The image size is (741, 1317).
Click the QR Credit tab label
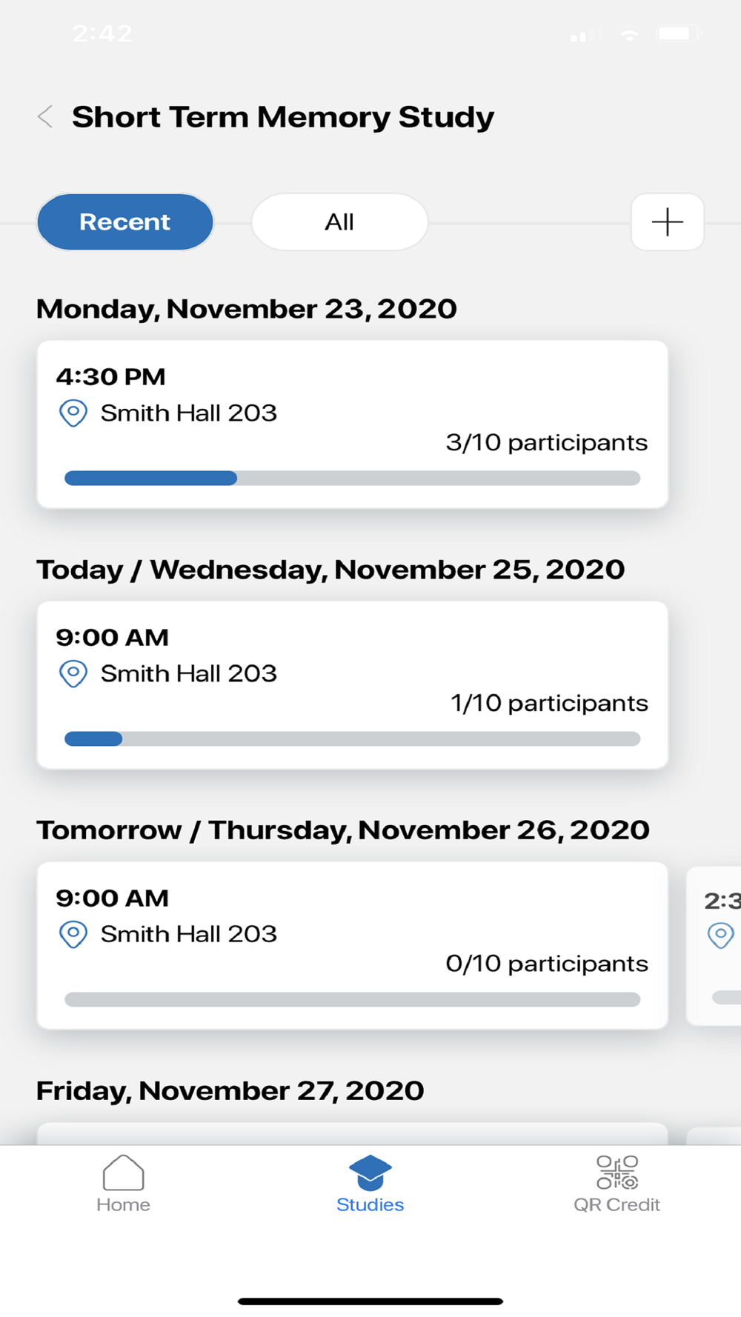point(617,1205)
